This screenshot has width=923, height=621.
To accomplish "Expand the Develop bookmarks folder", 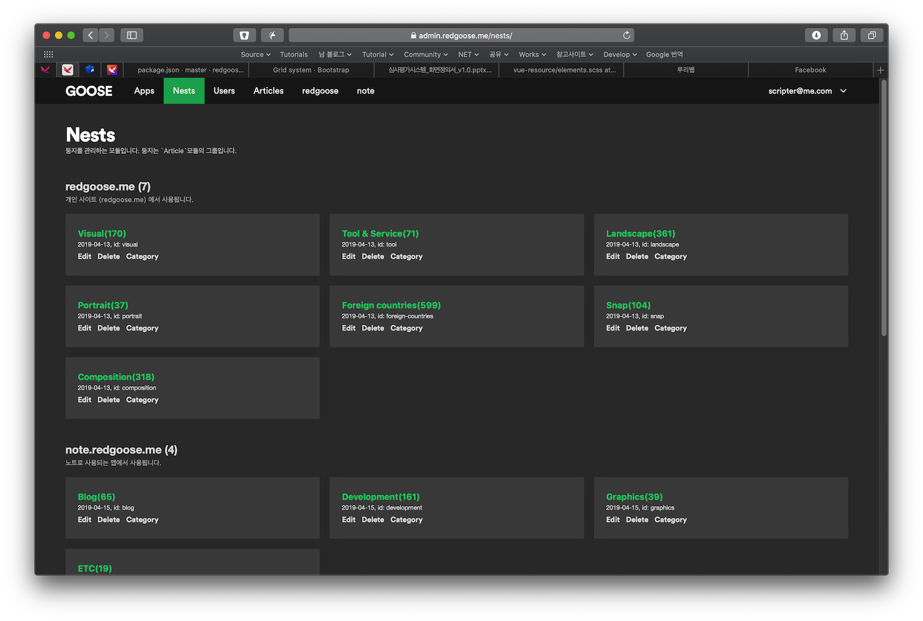I will click(x=620, y=54).
